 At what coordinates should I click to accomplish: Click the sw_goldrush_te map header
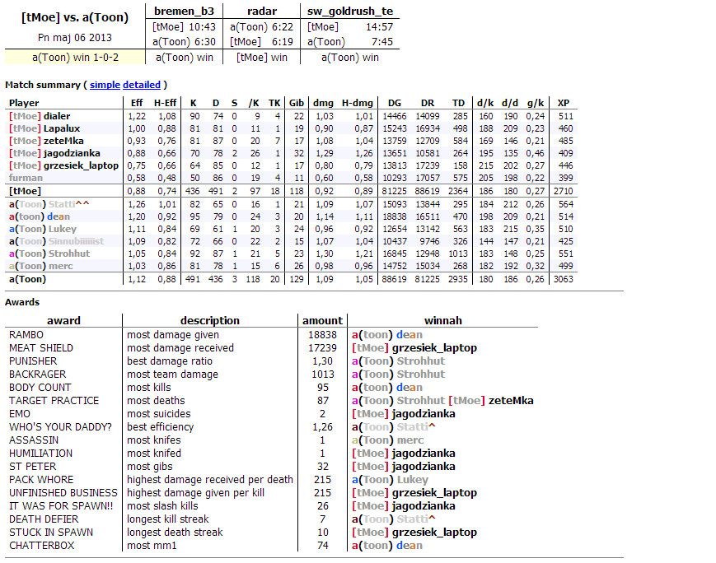pyautogui.click(x=349, y=11)
